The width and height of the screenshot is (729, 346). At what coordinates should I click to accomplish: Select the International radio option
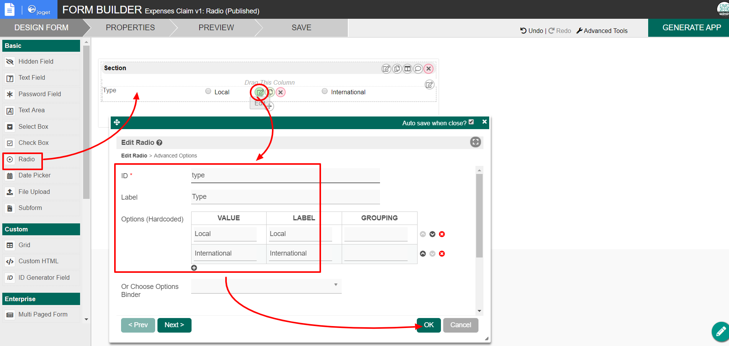tap(325, 91)
